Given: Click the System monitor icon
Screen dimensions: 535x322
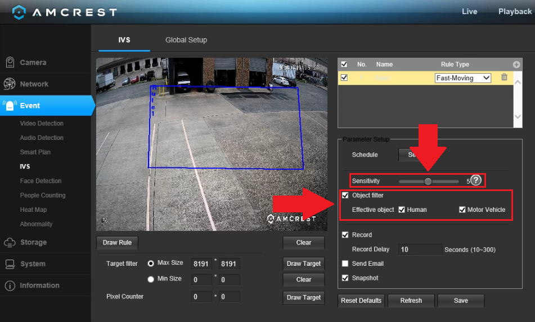Looking at the screenshot, I should (x=10, y=264).
